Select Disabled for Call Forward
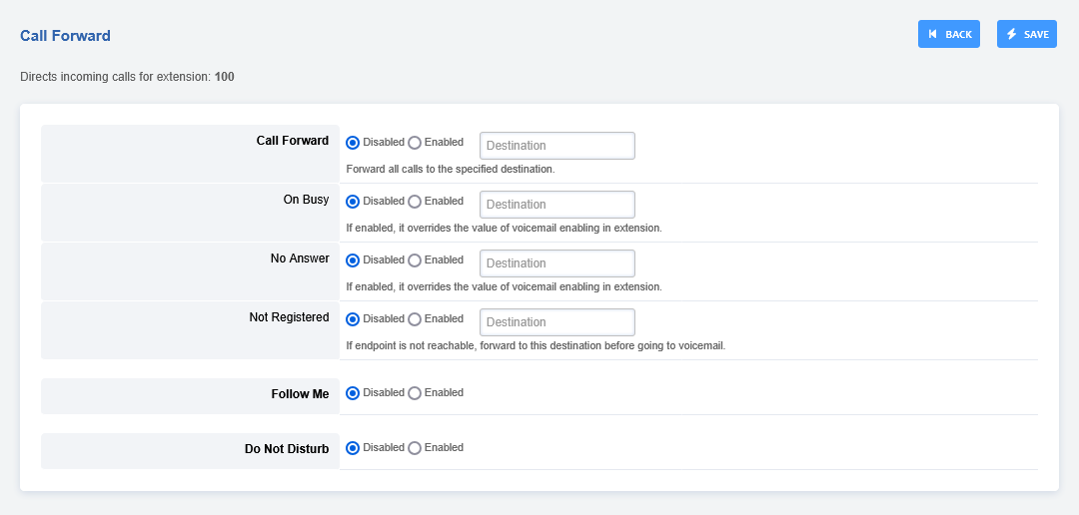This screenshot has width=1079, height=515. pos(353,143)
